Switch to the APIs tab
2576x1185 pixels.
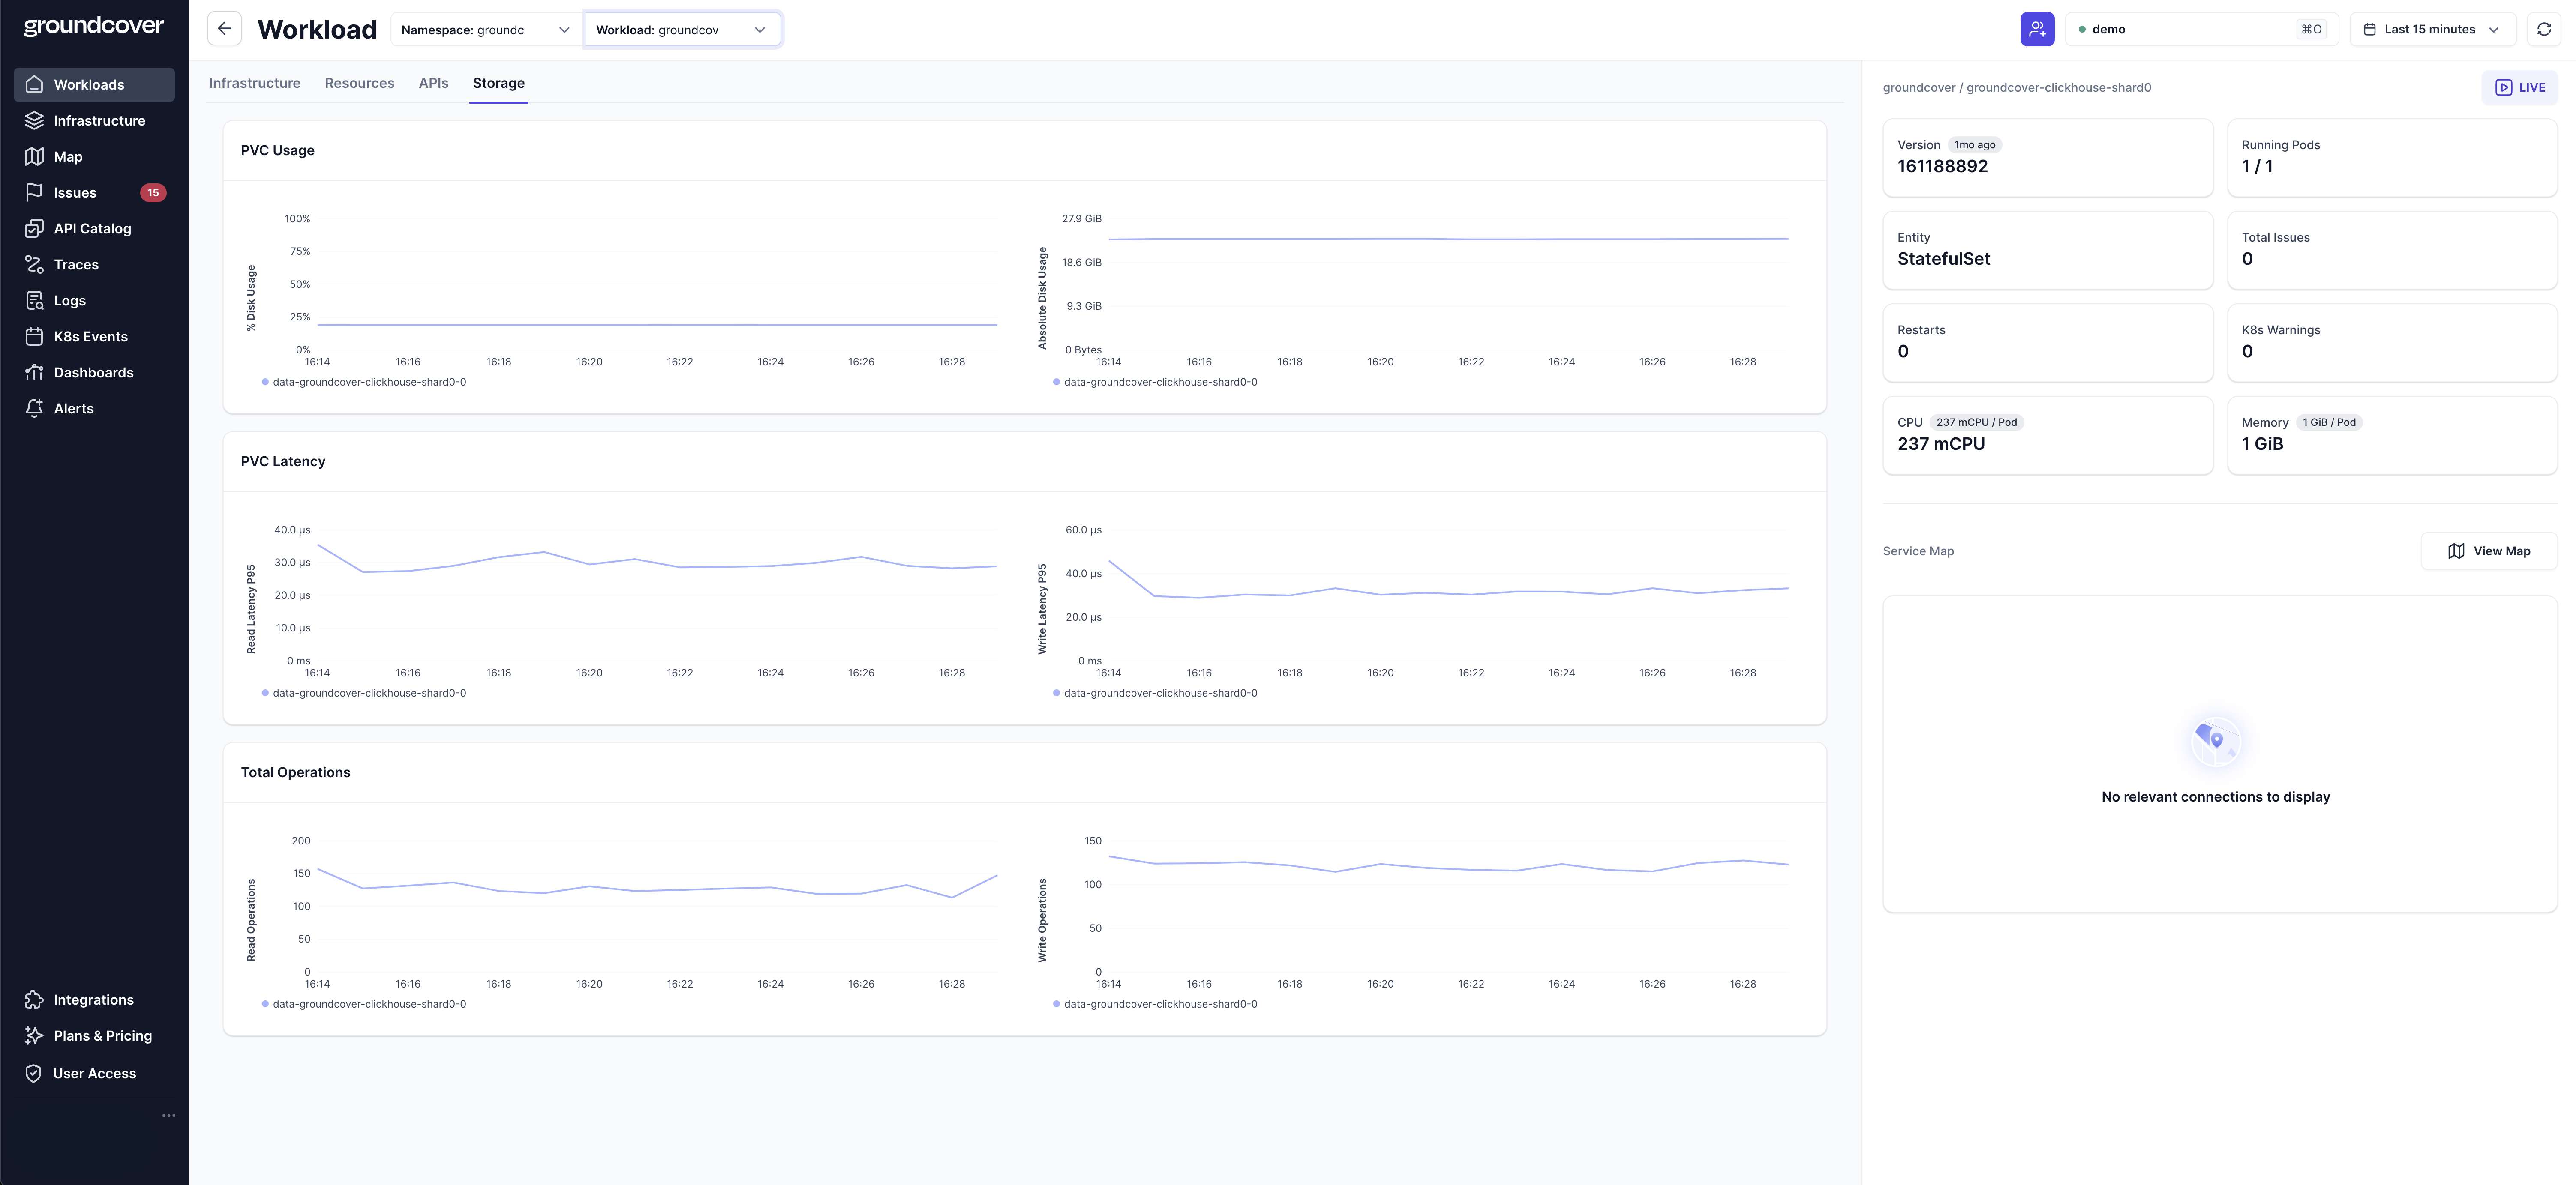pyautogui.click(x=433, y=83)
